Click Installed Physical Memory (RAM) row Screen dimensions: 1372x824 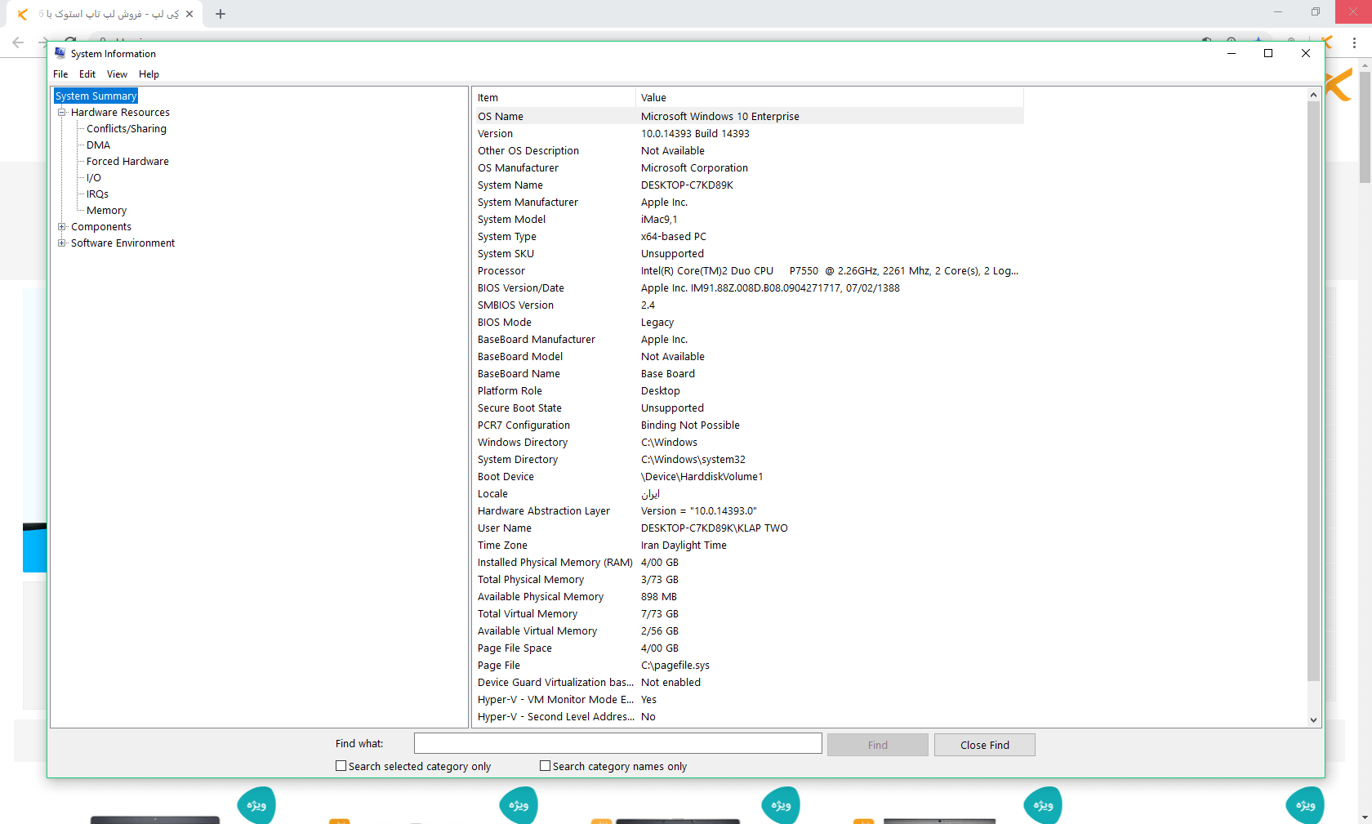(749, 563)
